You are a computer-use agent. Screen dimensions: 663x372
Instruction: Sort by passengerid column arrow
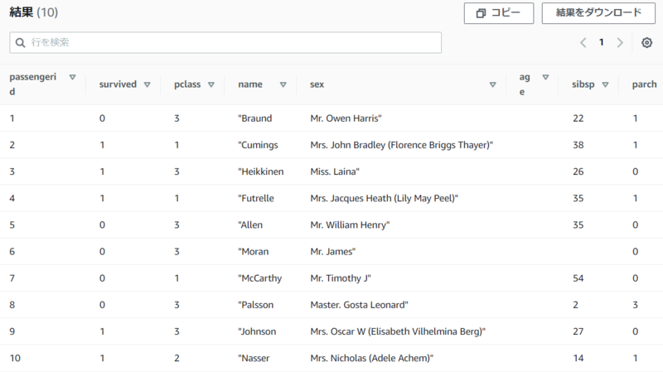click(x=72, y=77)
